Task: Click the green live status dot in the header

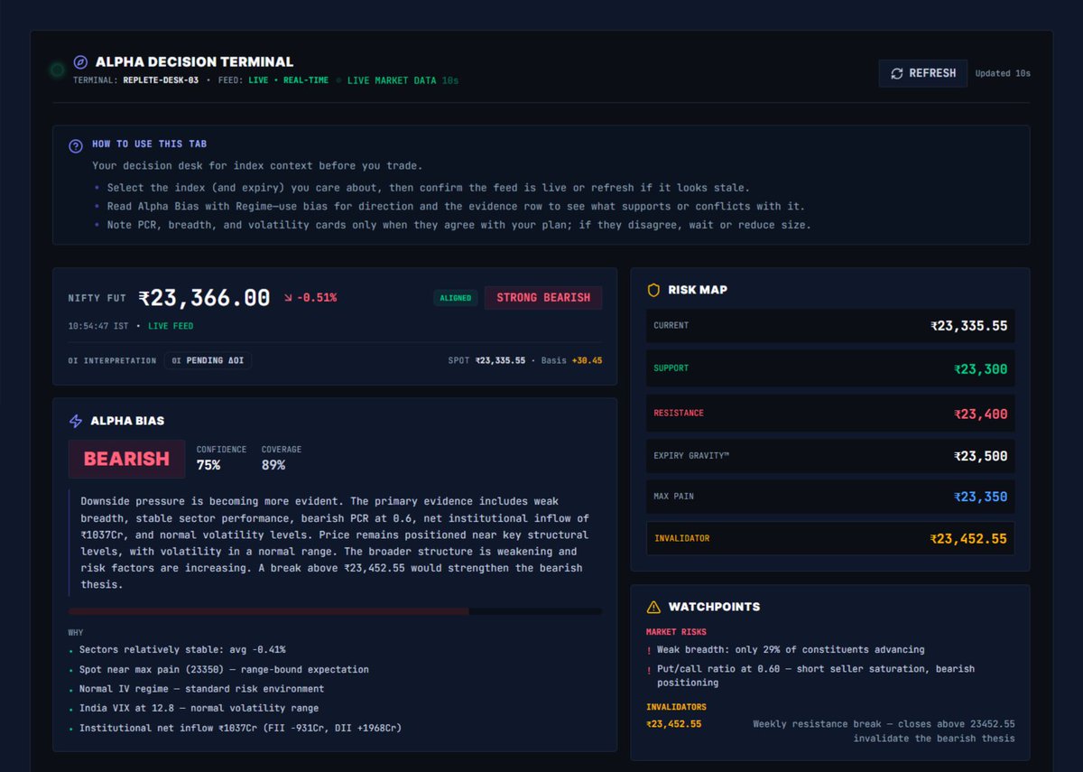Action: click(57, 70)
